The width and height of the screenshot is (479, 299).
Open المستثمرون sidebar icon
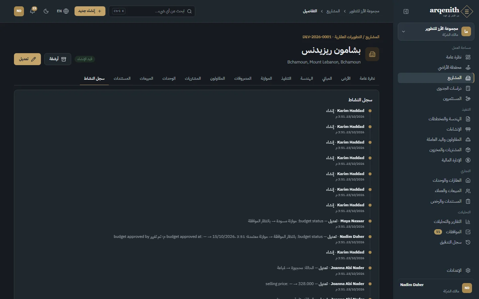pyautogui.click(x=468, y=99)
